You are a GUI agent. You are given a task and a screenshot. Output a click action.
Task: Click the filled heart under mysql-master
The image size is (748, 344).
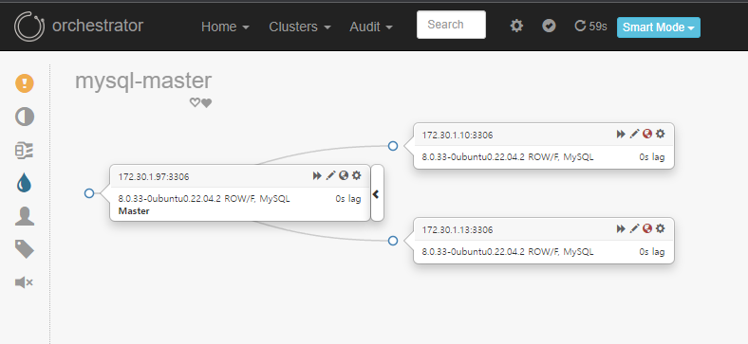tap(206, 103)
